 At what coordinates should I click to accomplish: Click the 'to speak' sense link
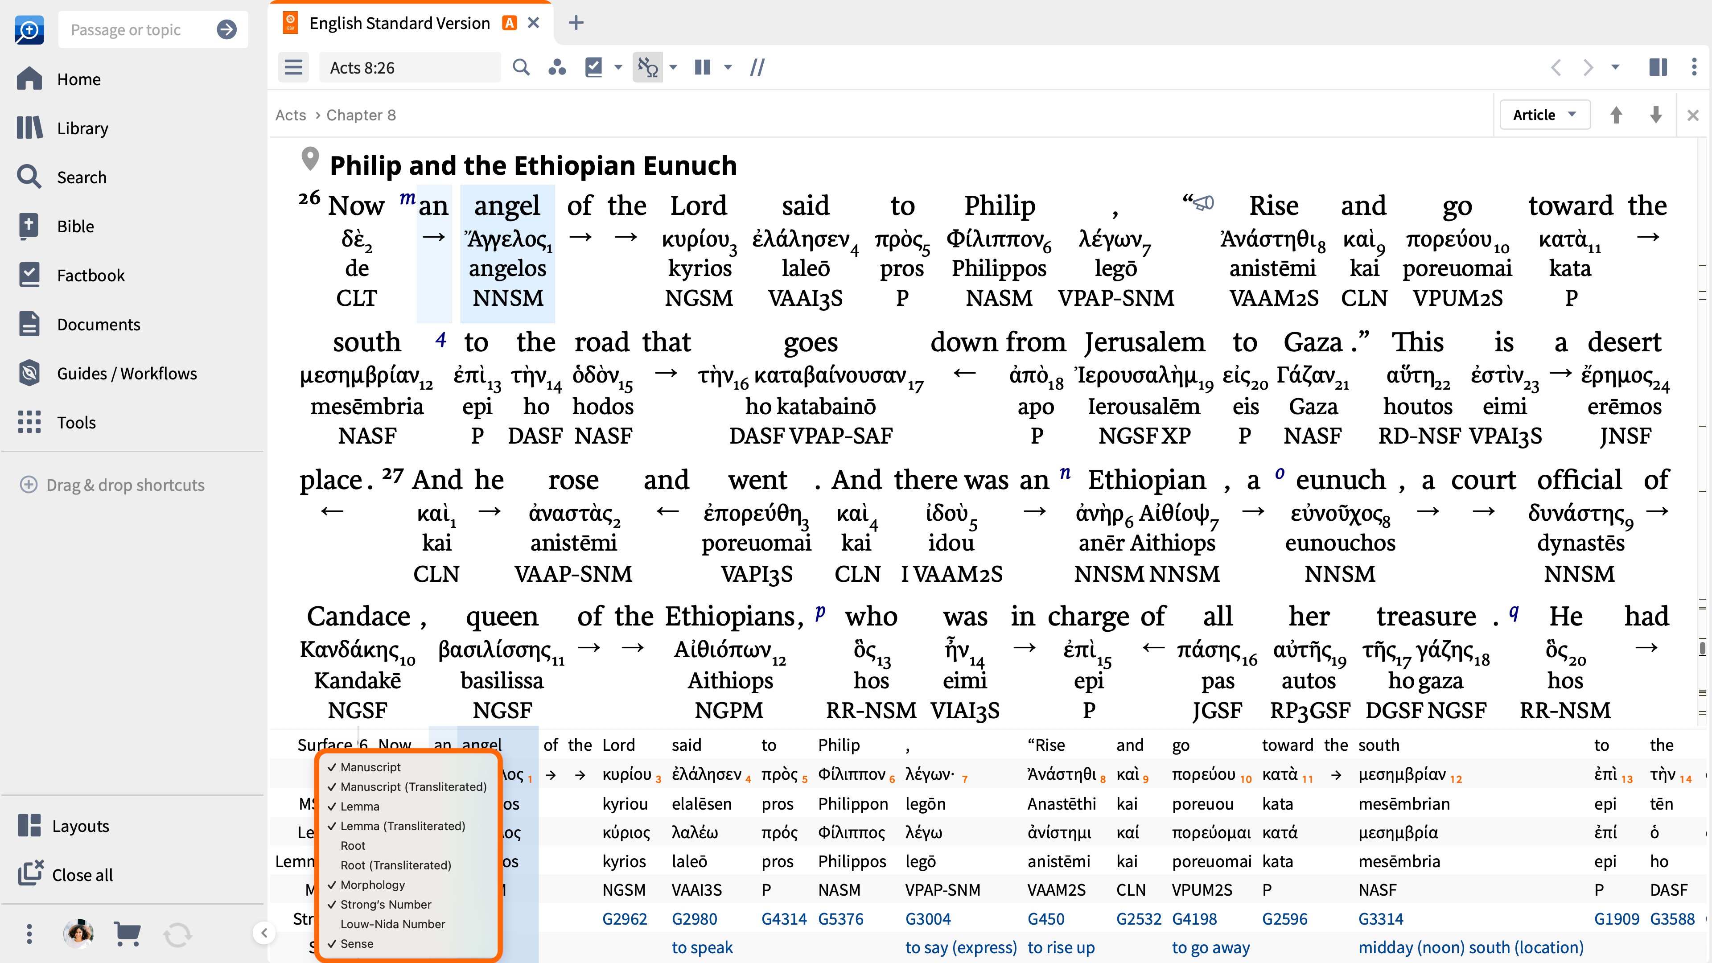702,947
